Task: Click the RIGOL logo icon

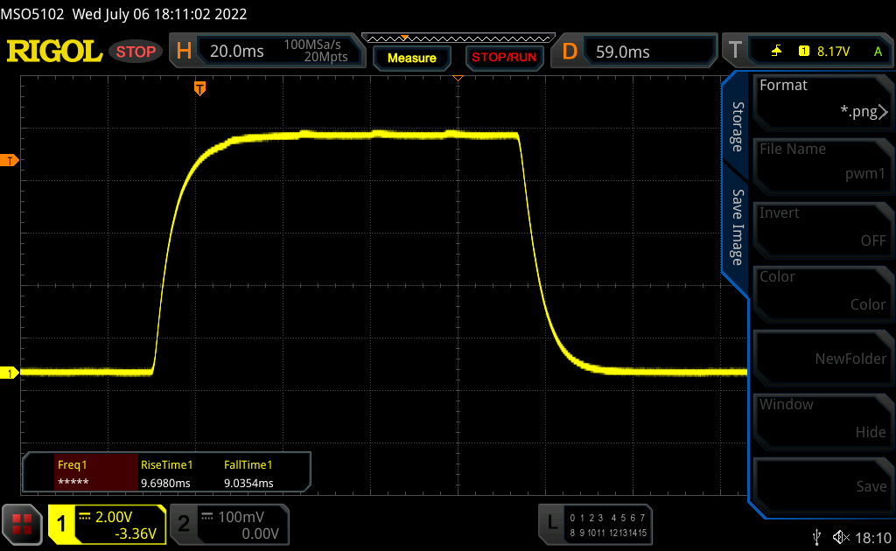Action: click(x=54, y=52)
